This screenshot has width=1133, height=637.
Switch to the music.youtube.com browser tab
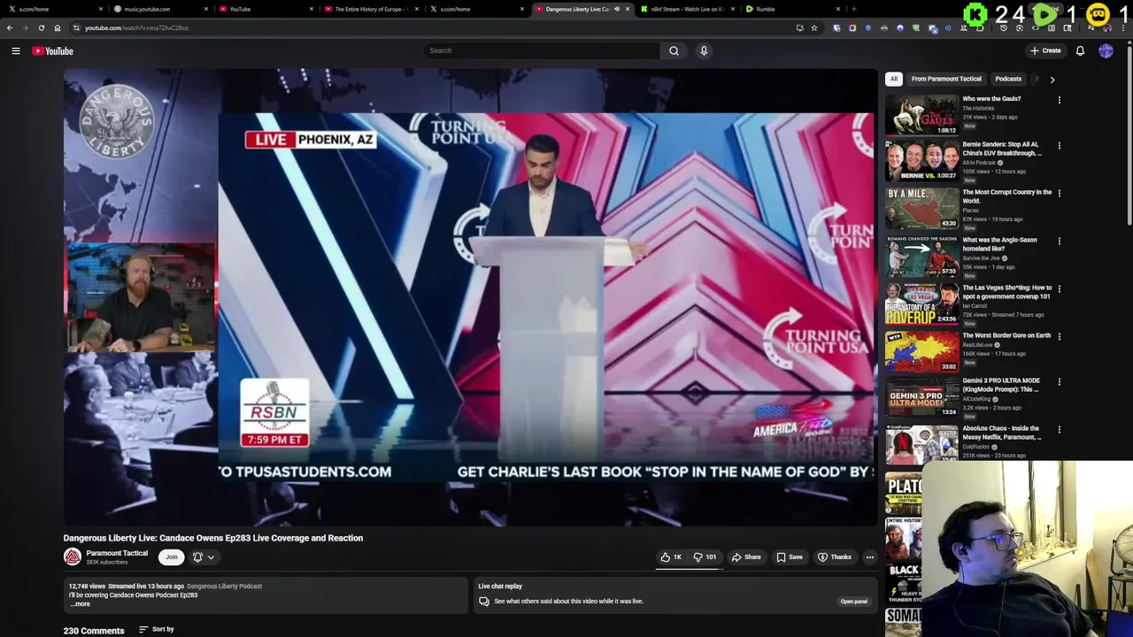click(x=159, y=9)
